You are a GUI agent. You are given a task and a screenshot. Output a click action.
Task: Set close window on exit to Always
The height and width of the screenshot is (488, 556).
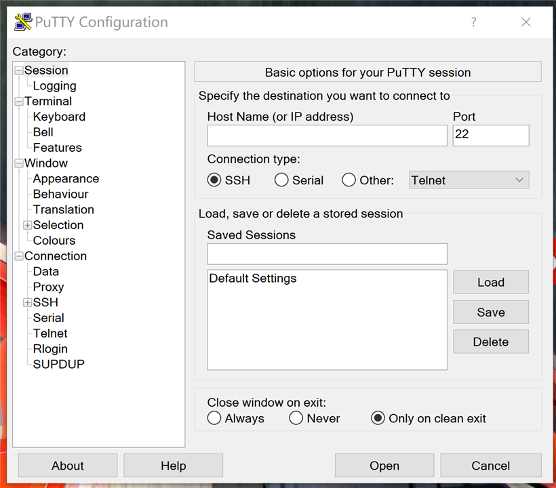[x=214, y=418]
